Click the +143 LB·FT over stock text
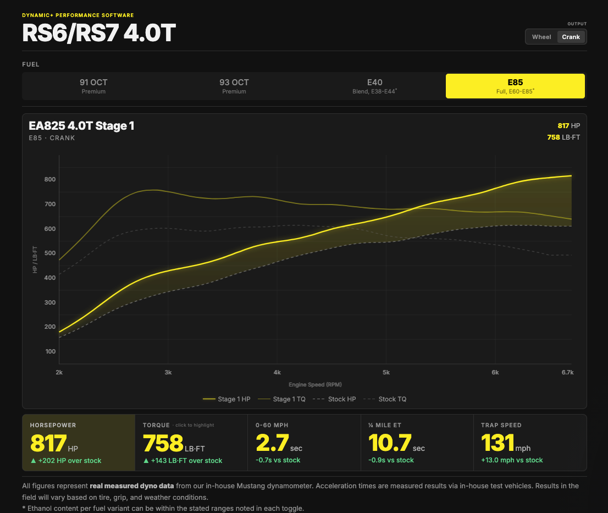Viewport: 608px width, 513px height. tap(183, 461)
